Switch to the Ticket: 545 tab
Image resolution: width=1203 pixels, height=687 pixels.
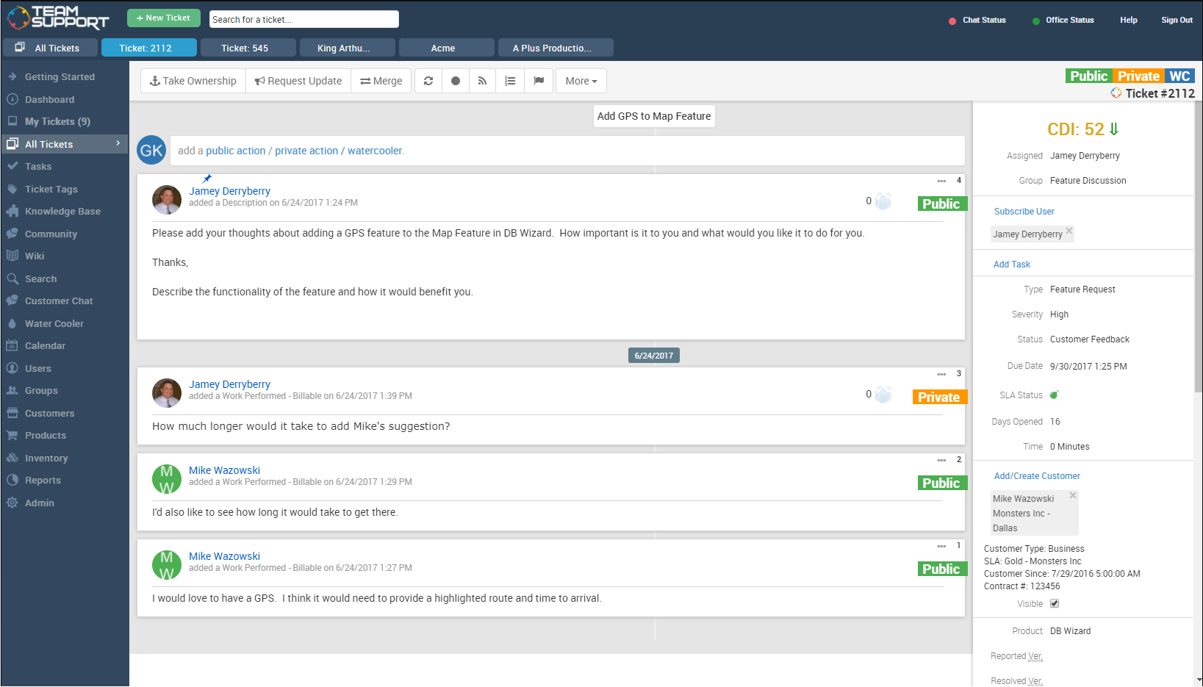(x=245, y=48)
